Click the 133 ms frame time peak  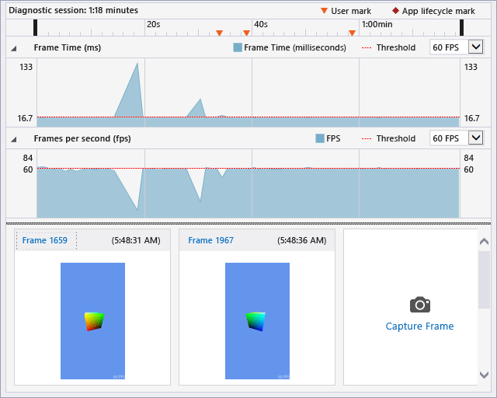click(137, 64)
